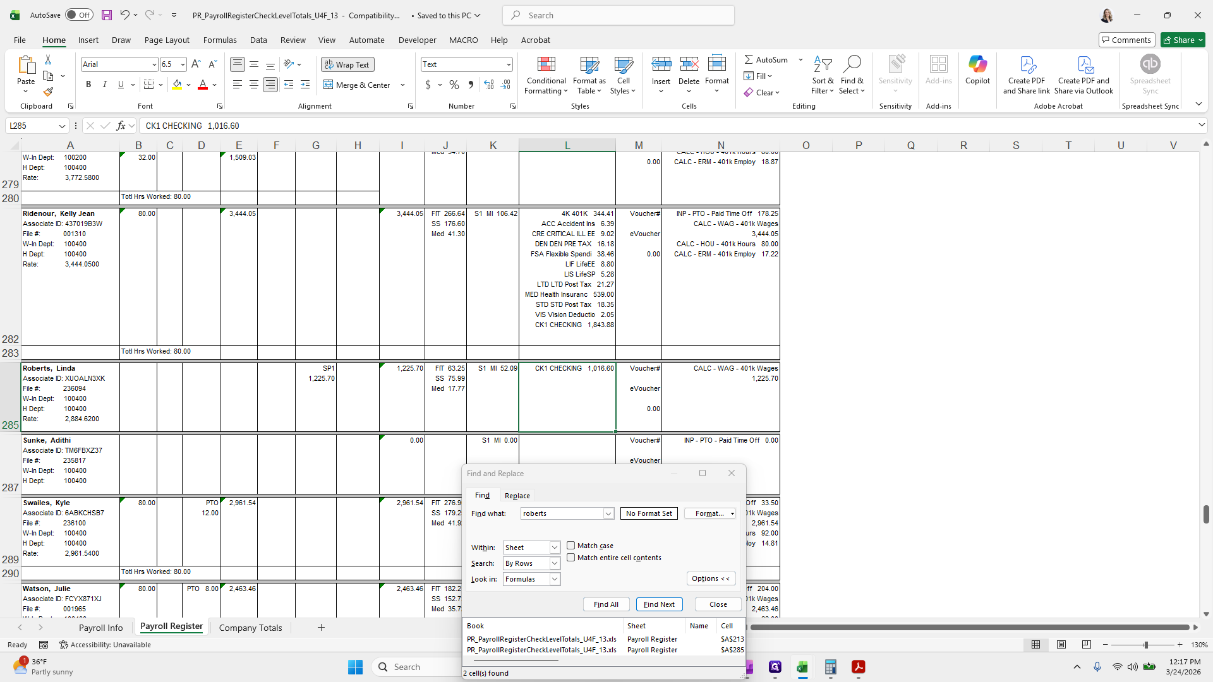Check Match entire cell contents

pos(571,558)
